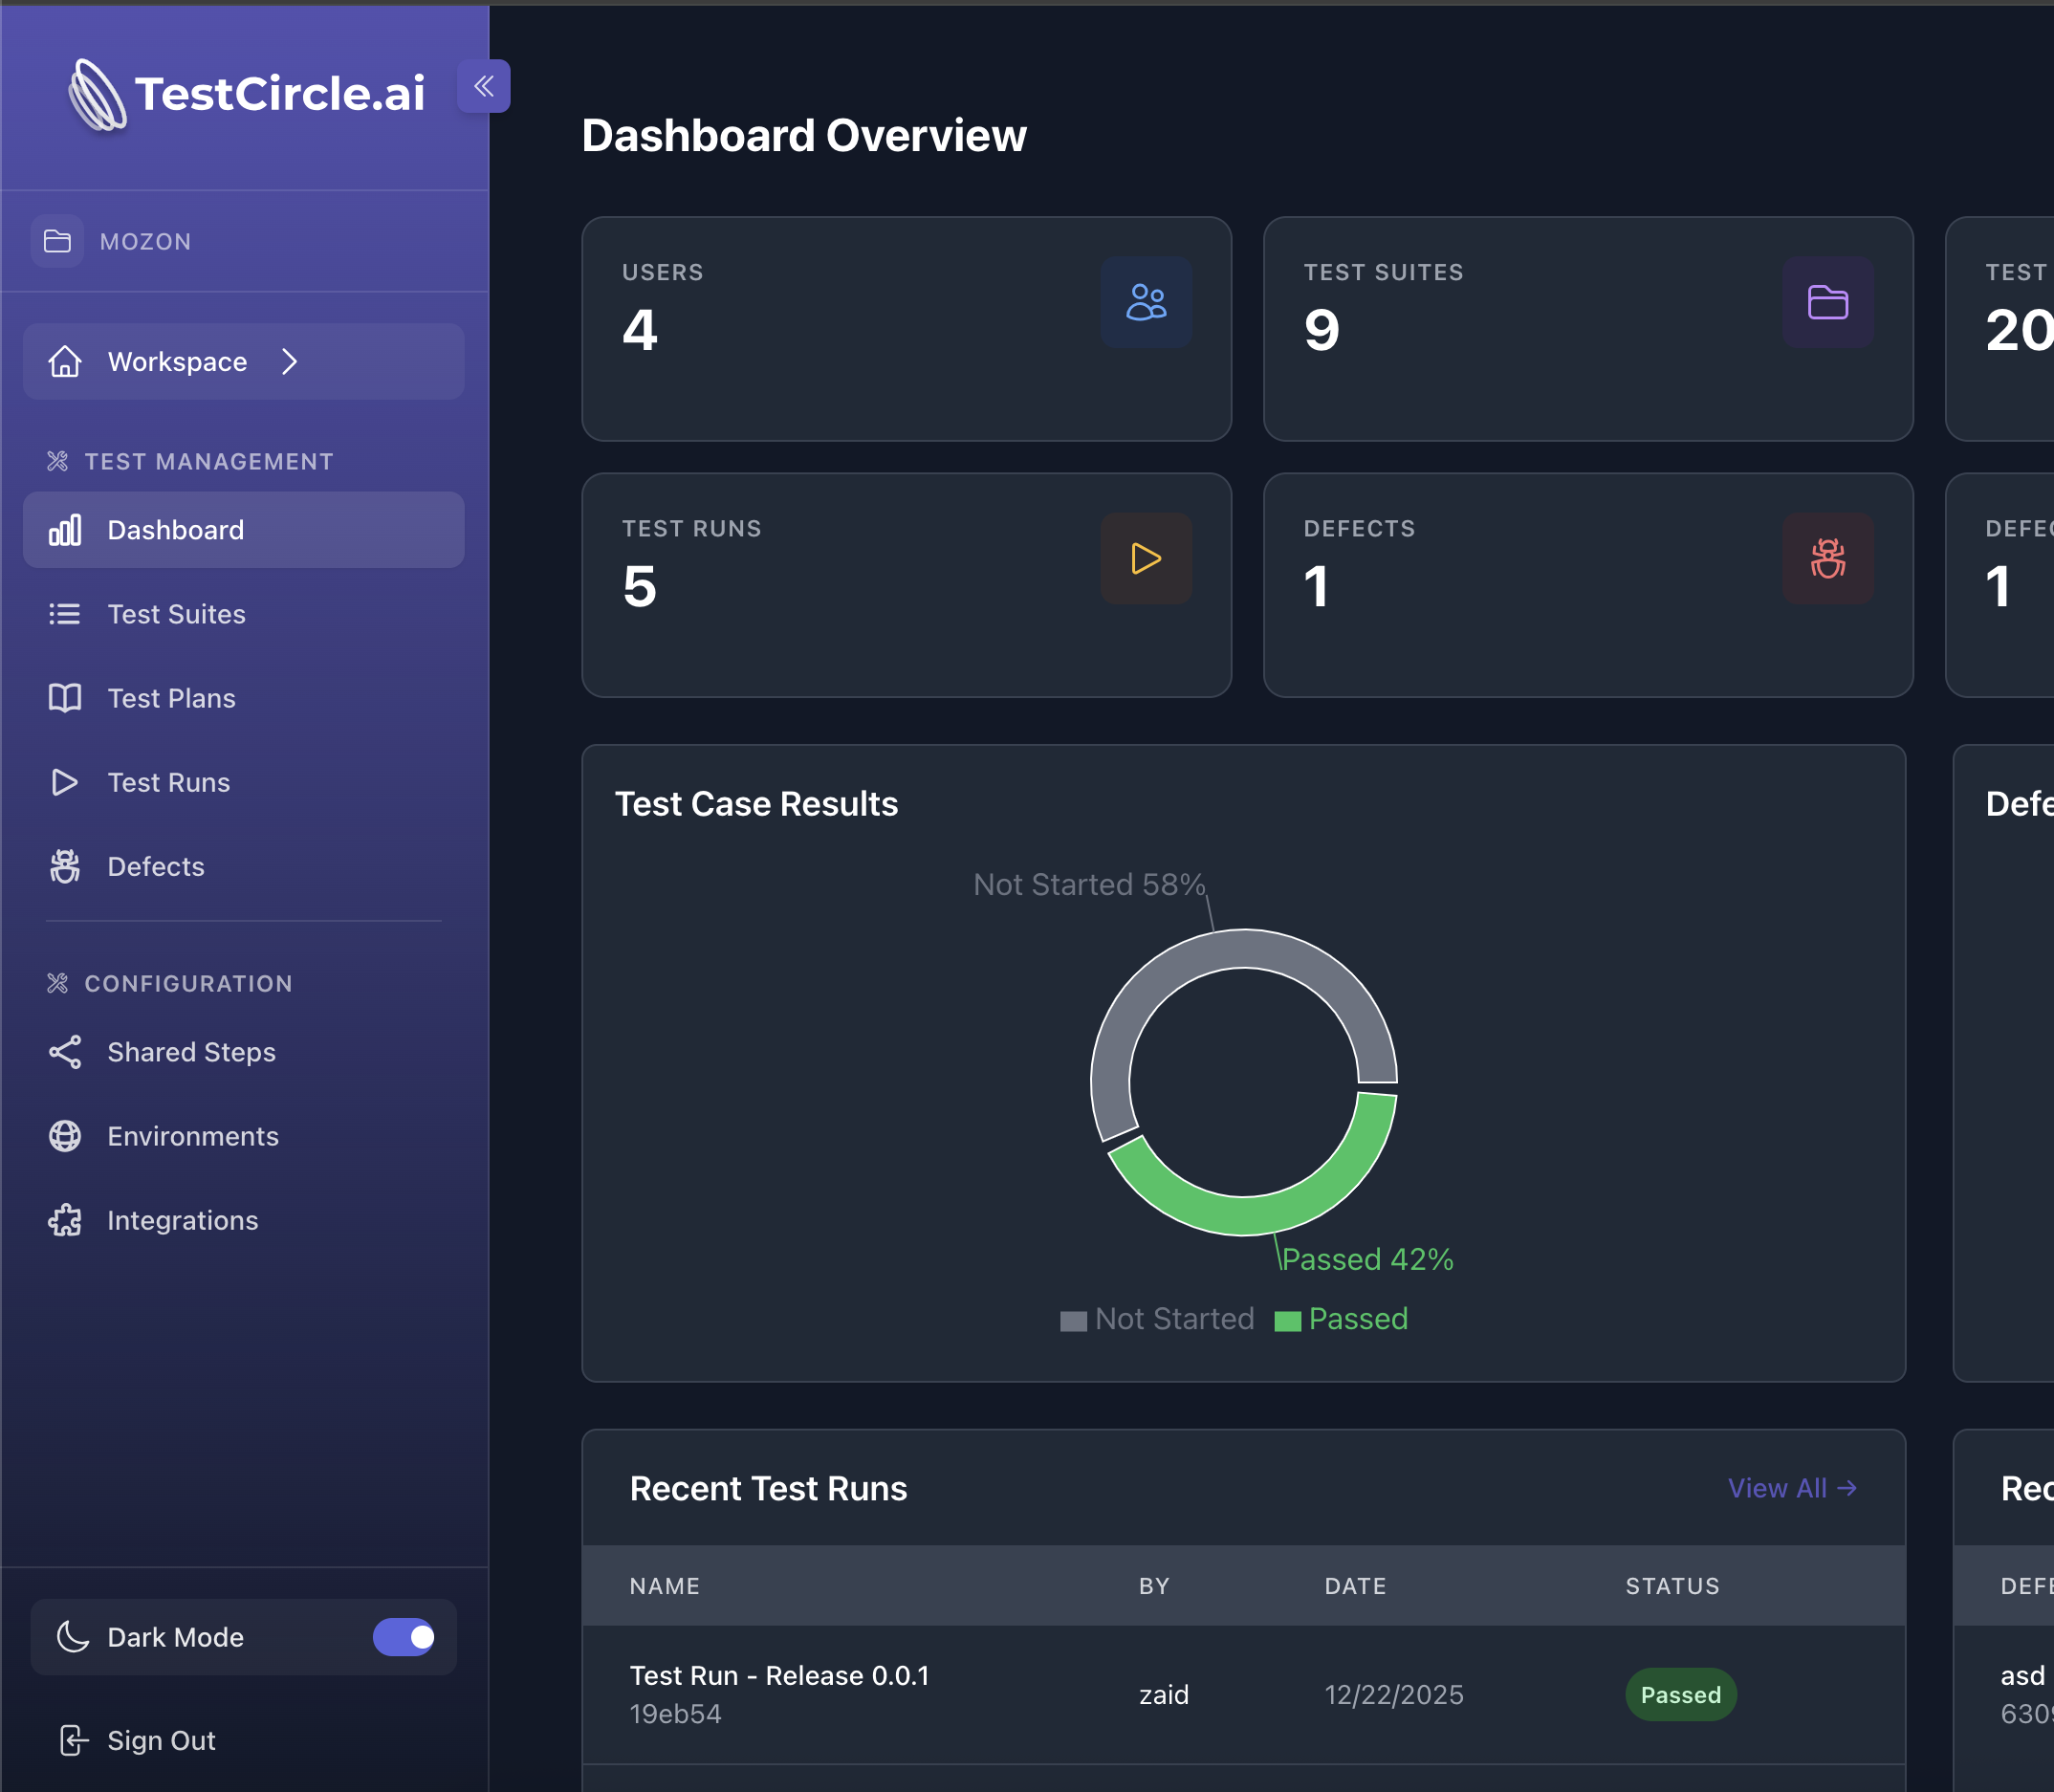Click the Dashboard Overview heading
Viewport: 2054px width, 1792px height.
click(x=804, y=135)
